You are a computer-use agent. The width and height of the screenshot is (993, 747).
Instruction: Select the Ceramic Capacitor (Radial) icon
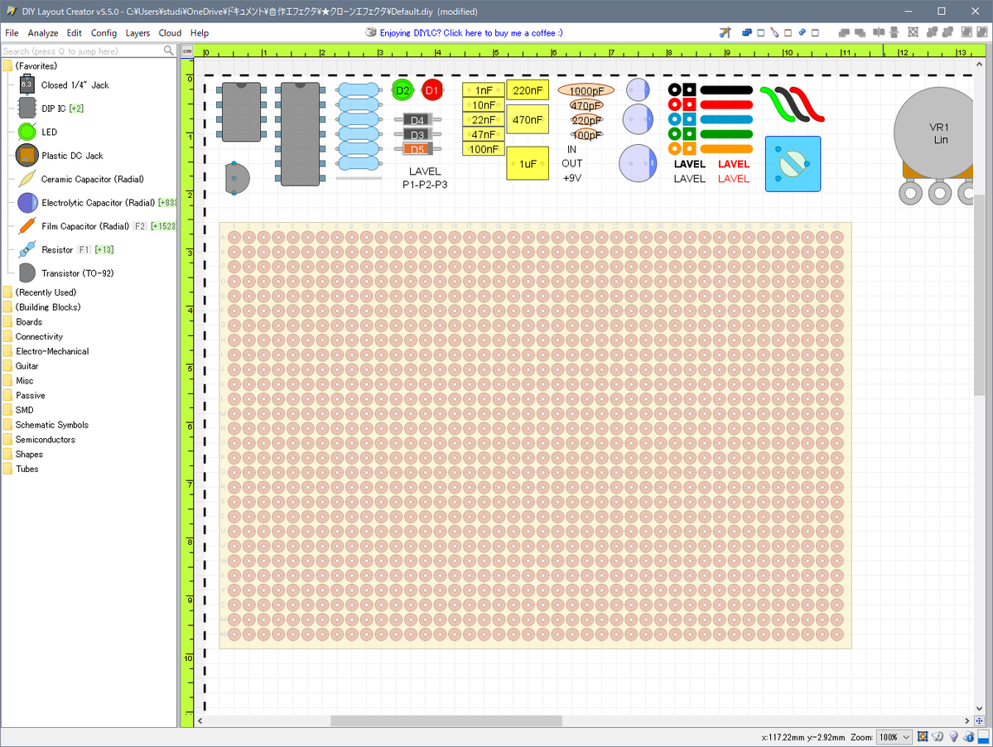pyautogui.click(x=27, y=179)
